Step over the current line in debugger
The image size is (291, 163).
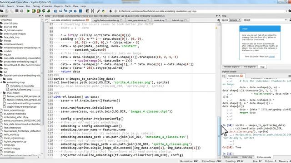click(60, 11)
